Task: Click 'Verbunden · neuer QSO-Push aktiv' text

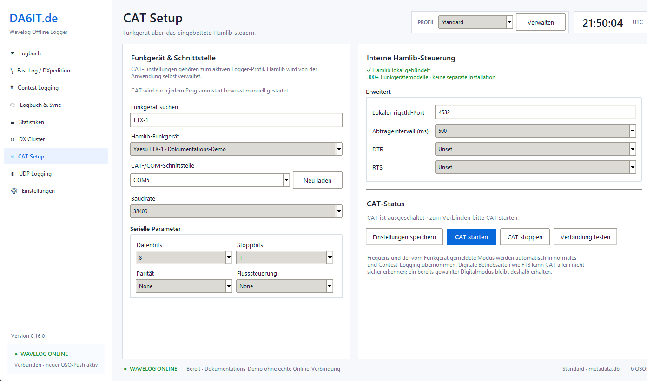Action: coord(56,365)
